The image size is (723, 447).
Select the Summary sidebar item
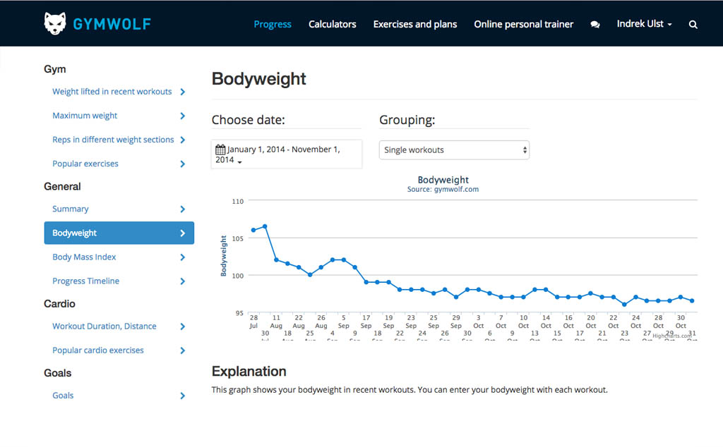[71, 209]
